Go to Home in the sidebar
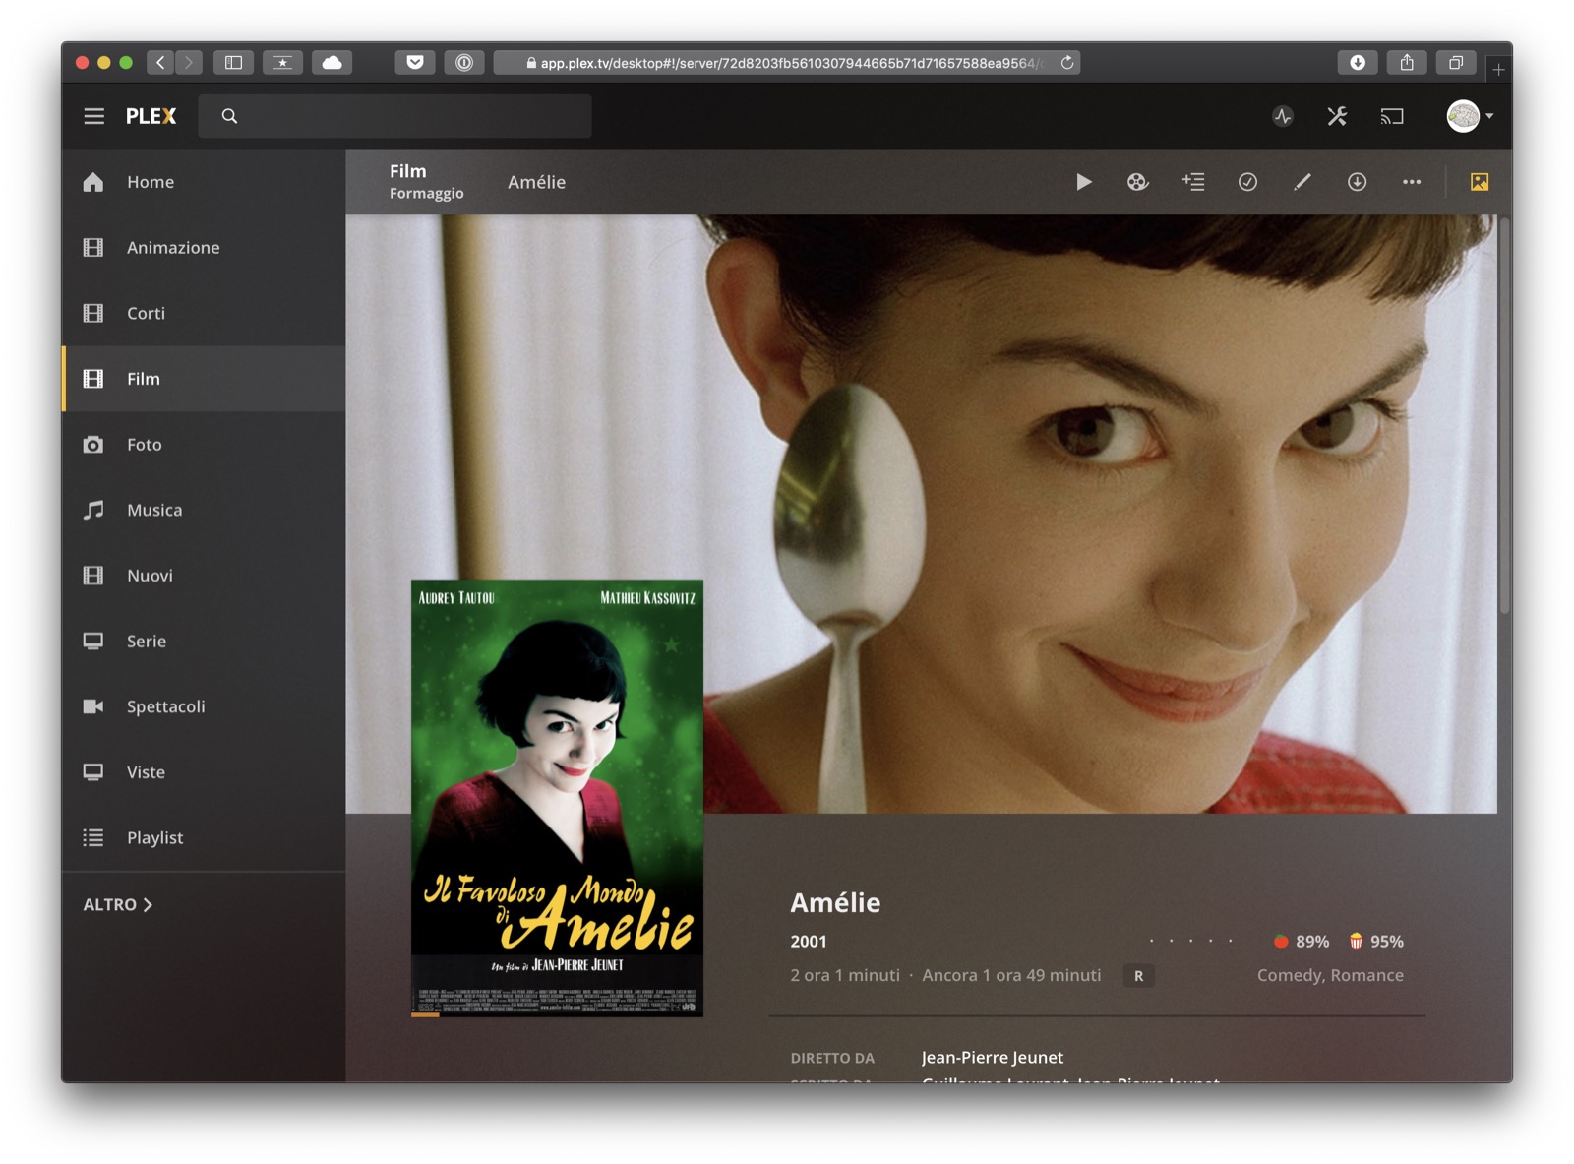1574x1164 pixels. pyautogui.click(x=204, y=182)
